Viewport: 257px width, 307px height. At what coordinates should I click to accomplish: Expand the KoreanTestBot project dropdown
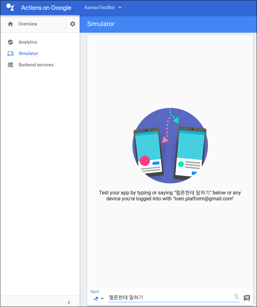coord(103,8)
